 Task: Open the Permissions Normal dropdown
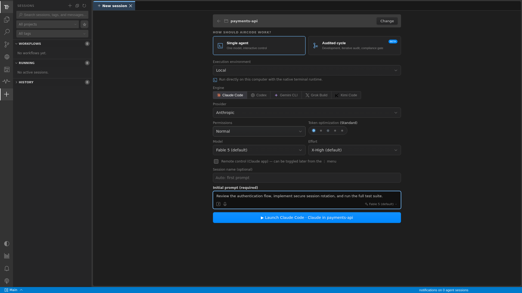[259, 131]
